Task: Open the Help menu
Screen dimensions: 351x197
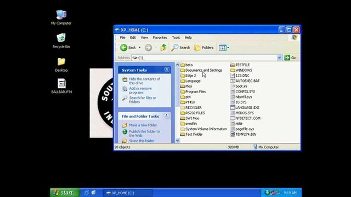Action: [188, 38]
